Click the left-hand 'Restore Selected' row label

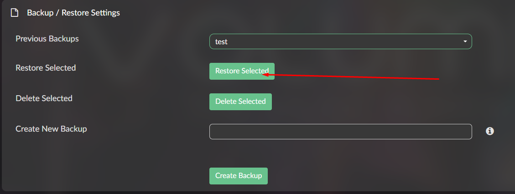tap(46, 68)
